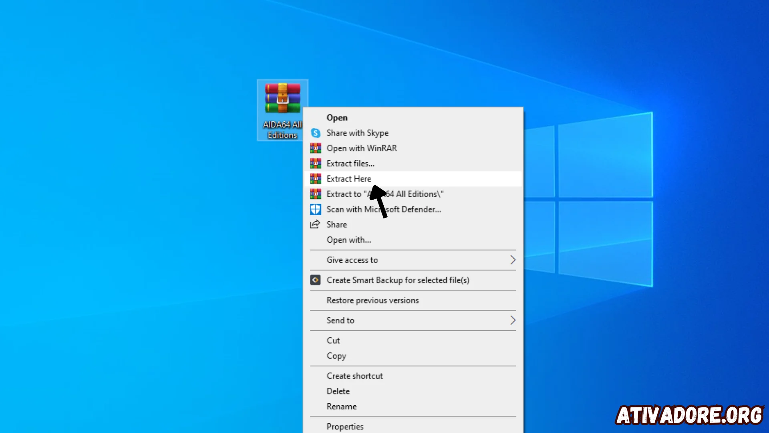Select 'Properties' at the bottom of menu
The height and width of the screenshot is (433, 769).
tap(345, 427)
